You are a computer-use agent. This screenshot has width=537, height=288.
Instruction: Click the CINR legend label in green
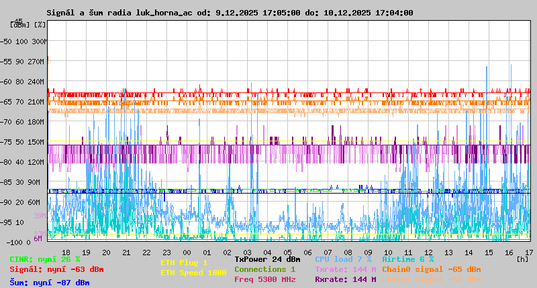[45, 259]
